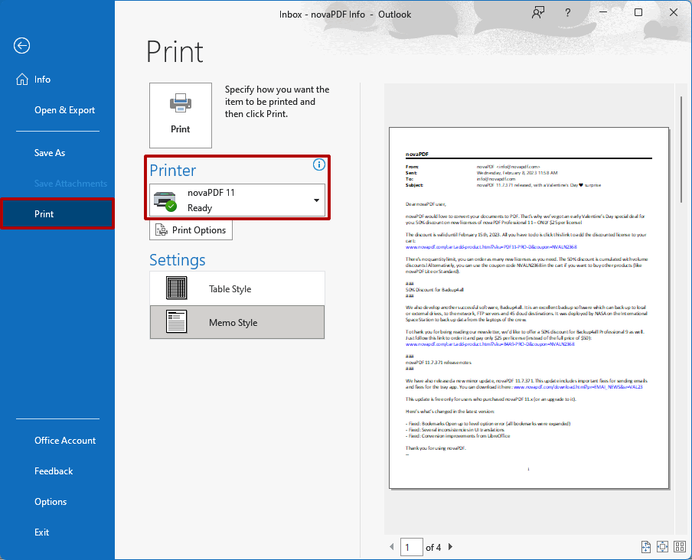Go to next preview page arrow

(x=450, y=546)
